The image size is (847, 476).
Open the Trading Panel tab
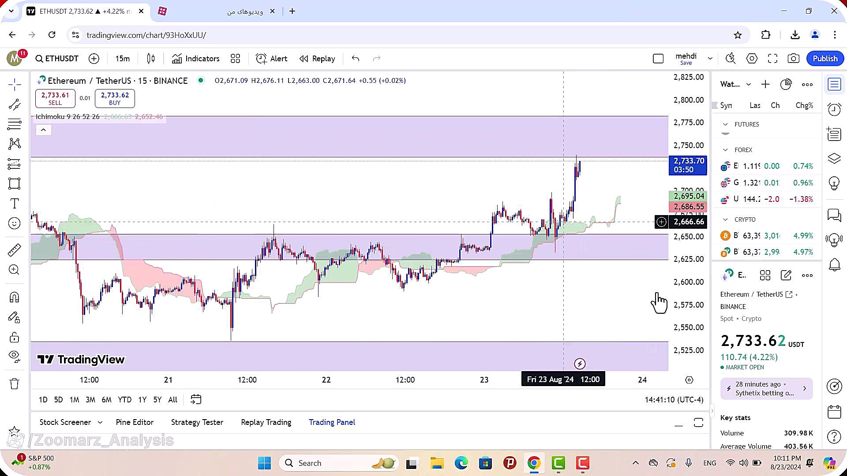click(332, 422)
